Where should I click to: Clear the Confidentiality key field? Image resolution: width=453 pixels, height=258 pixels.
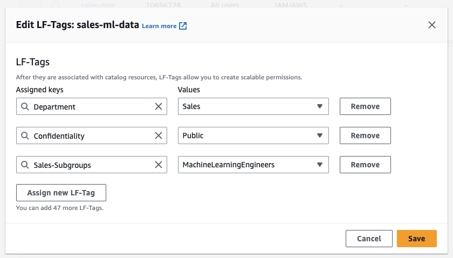click(159, 136)
